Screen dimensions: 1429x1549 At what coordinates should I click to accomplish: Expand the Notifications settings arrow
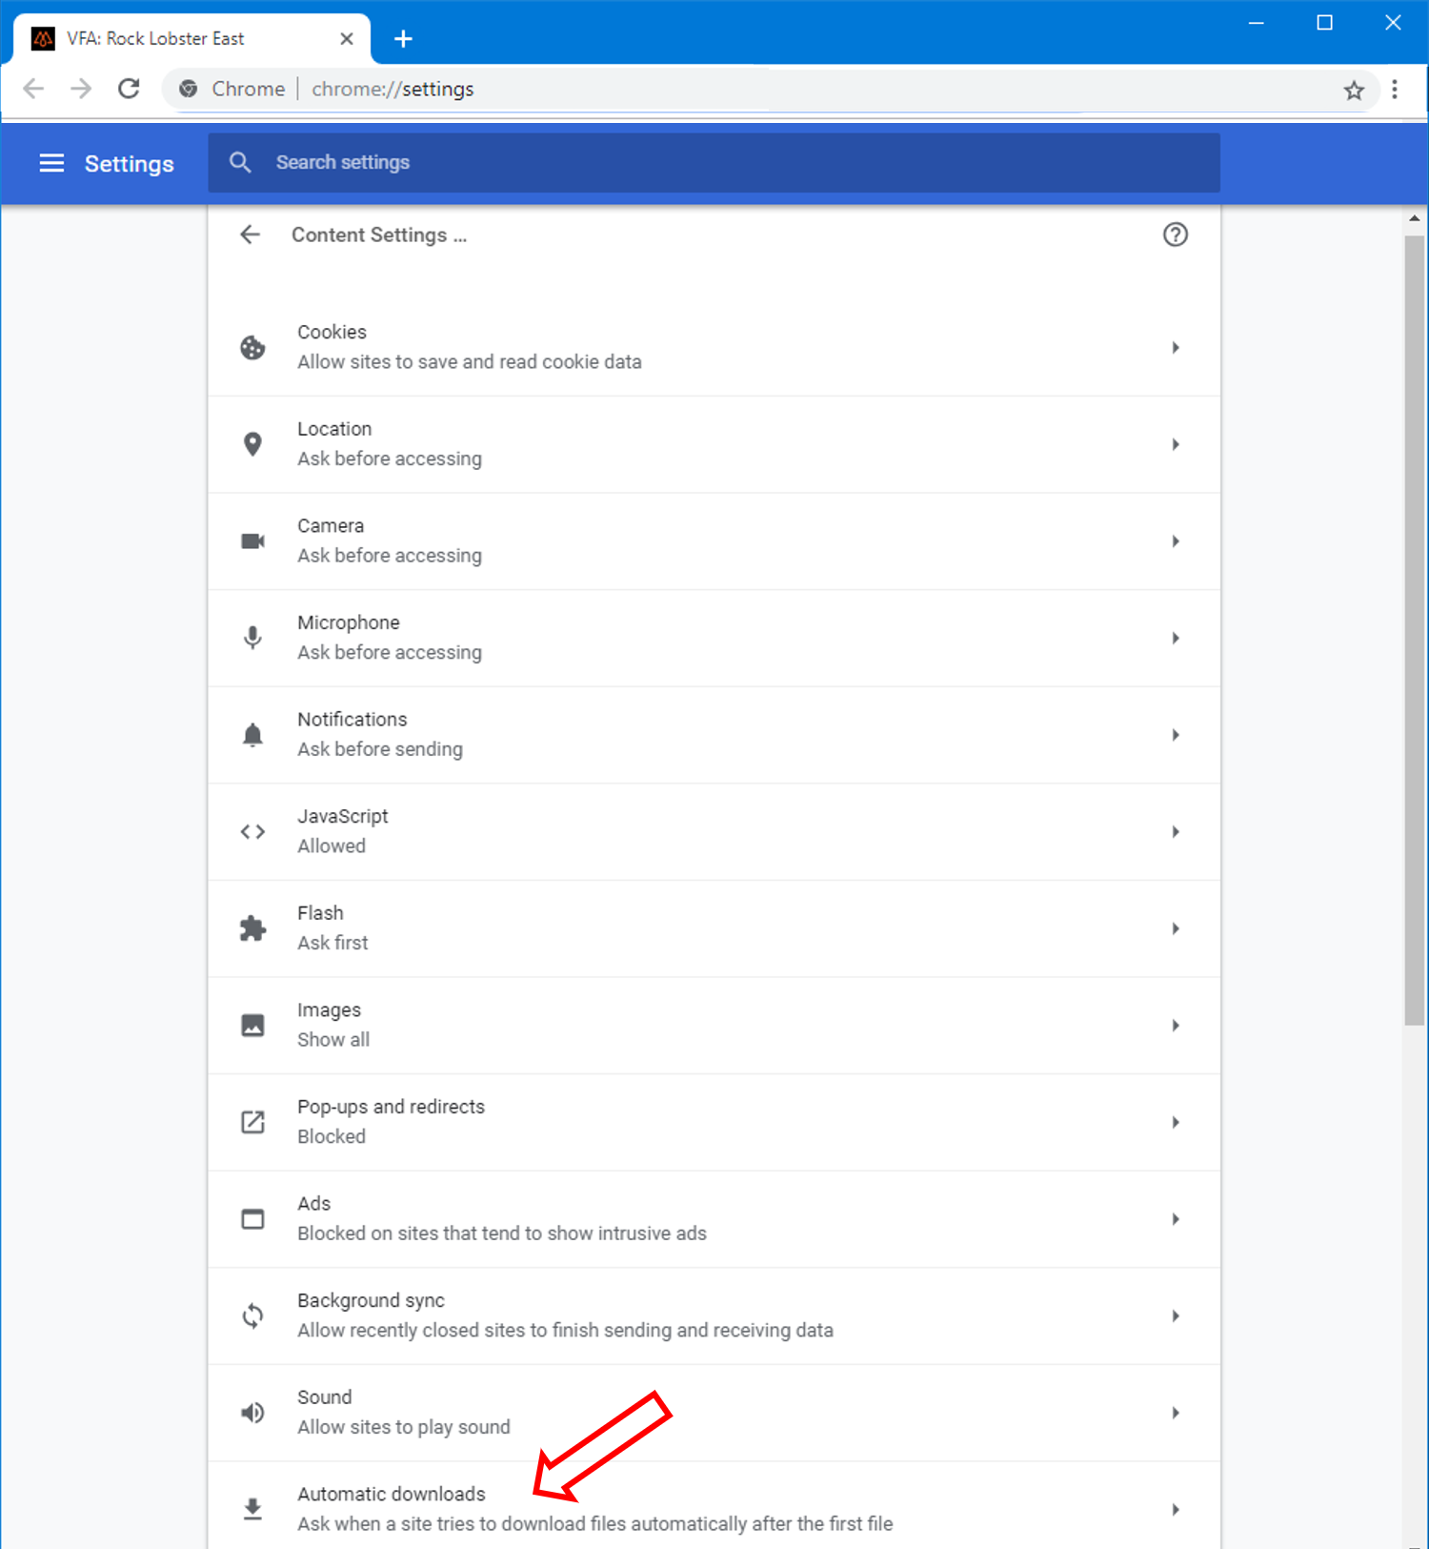1176,735
